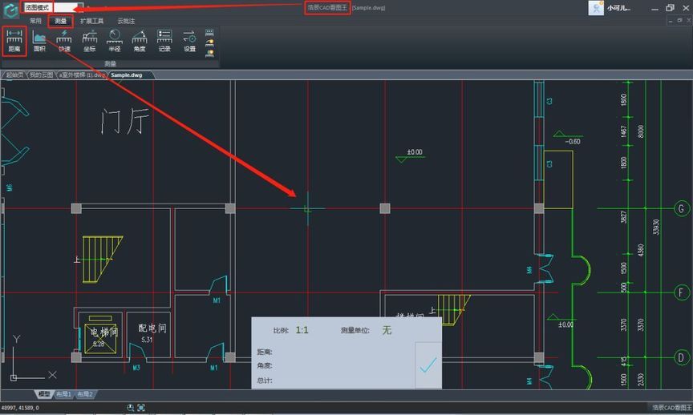Viewport: 693px width, 415px height.
Task: Select the 面积 area measurement tool
Action: click(38, 40)
